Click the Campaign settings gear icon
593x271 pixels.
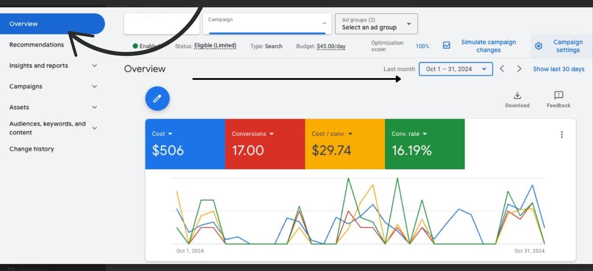539,46
